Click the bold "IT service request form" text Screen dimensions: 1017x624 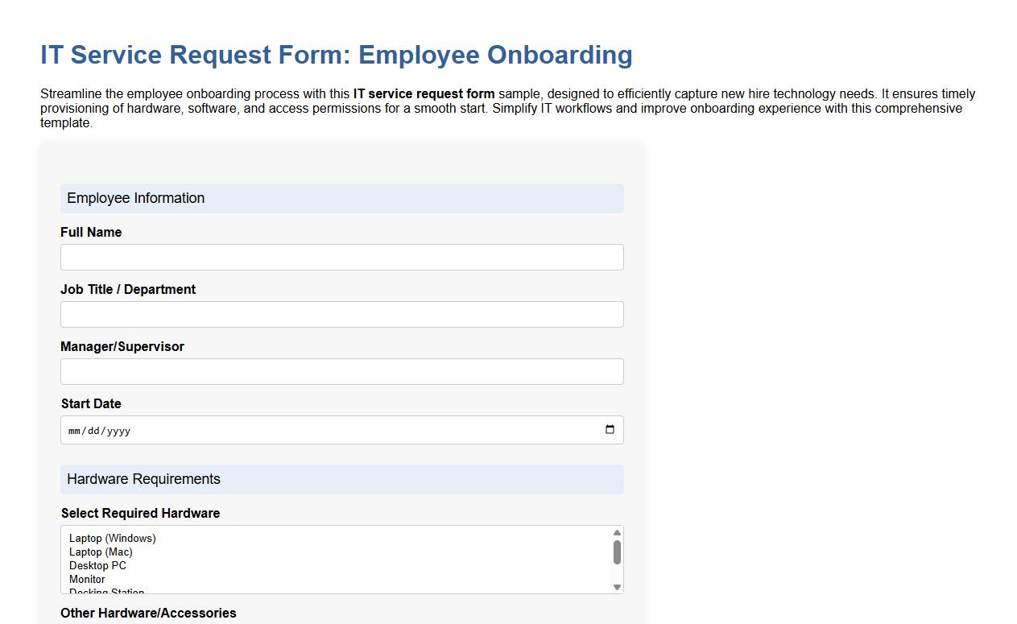coord(424,93)
